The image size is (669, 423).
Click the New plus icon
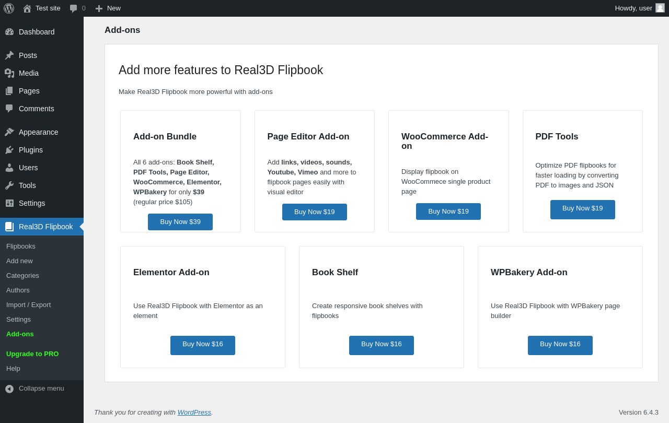99,8
